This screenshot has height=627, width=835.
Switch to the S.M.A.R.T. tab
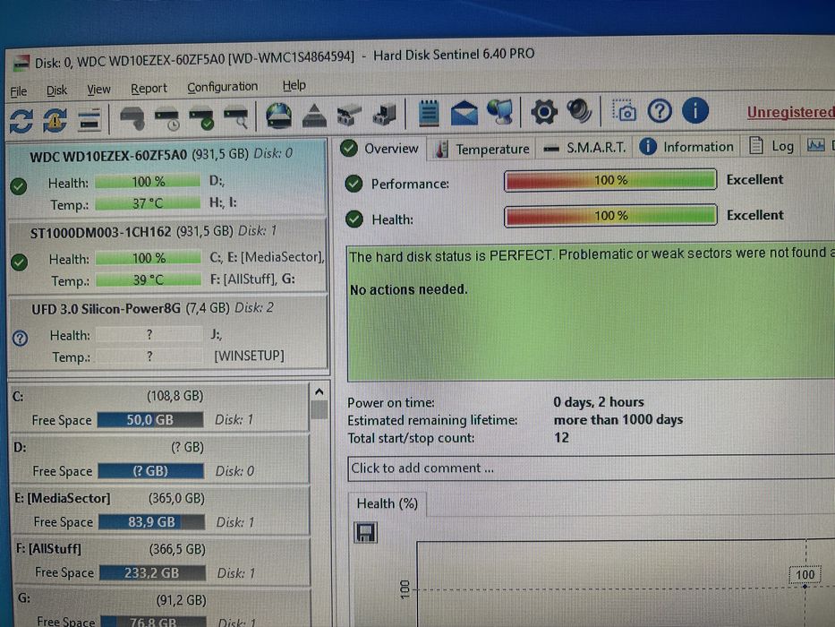[x=584, y=148]
